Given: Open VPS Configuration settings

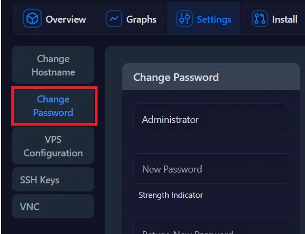Looking at the screenshot, I should click(53, 146).
